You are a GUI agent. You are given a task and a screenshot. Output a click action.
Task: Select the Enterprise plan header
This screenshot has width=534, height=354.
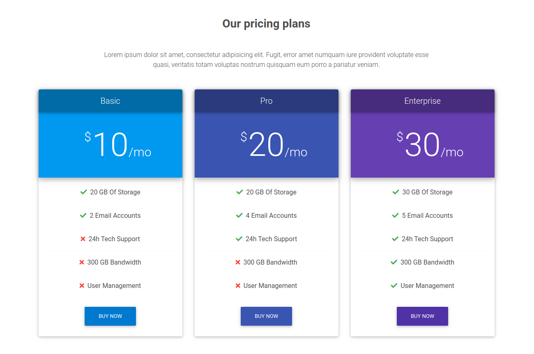(x=423, y=101)
